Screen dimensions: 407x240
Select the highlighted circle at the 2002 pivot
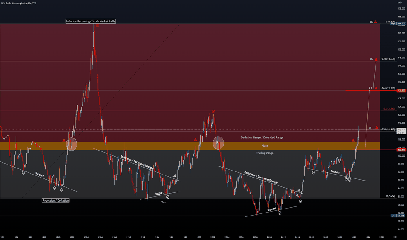(218, 143)
